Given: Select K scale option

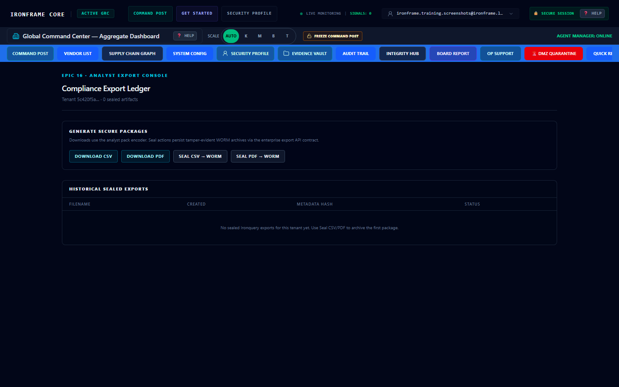Looking at the screenshot, I should point(246,36).
